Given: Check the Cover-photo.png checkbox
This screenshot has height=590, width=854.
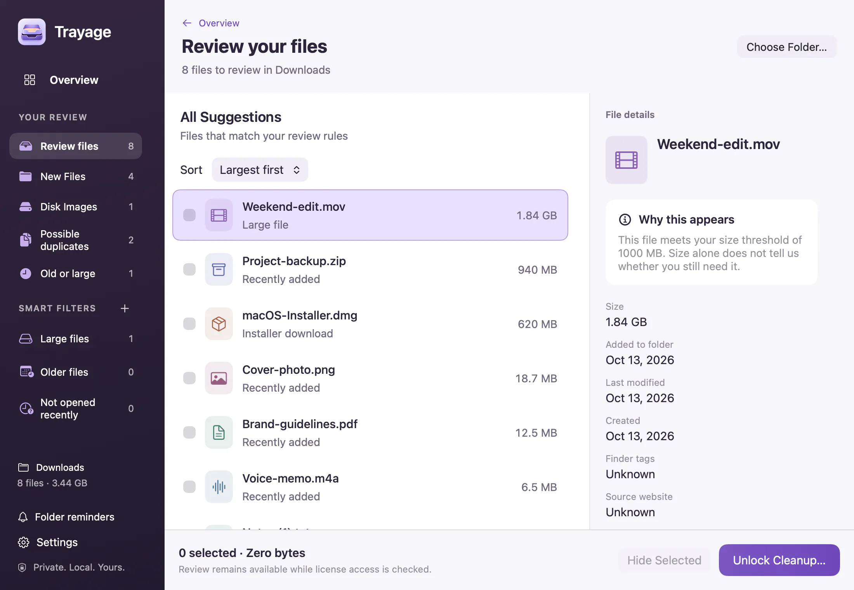Looking at the screenshot, I should [x=189, y=378].
